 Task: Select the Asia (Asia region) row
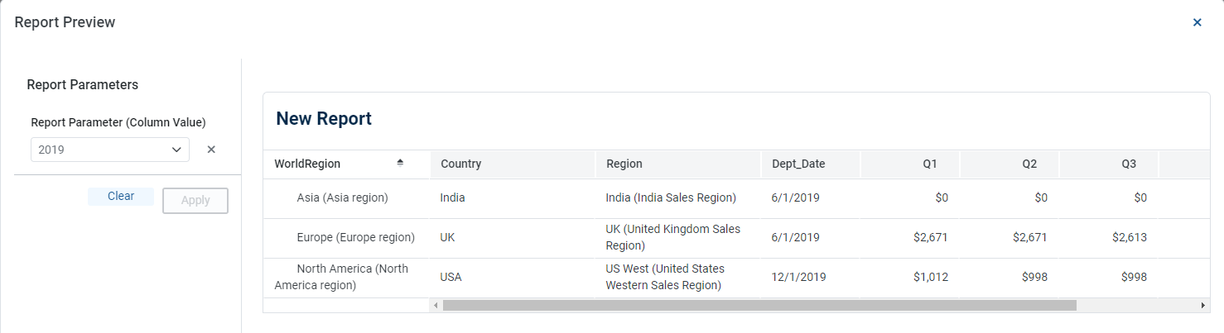click(342, 197)
